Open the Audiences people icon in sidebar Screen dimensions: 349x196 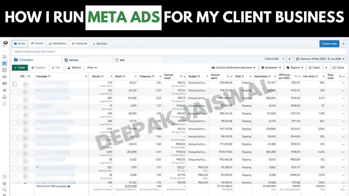[4, 77]
